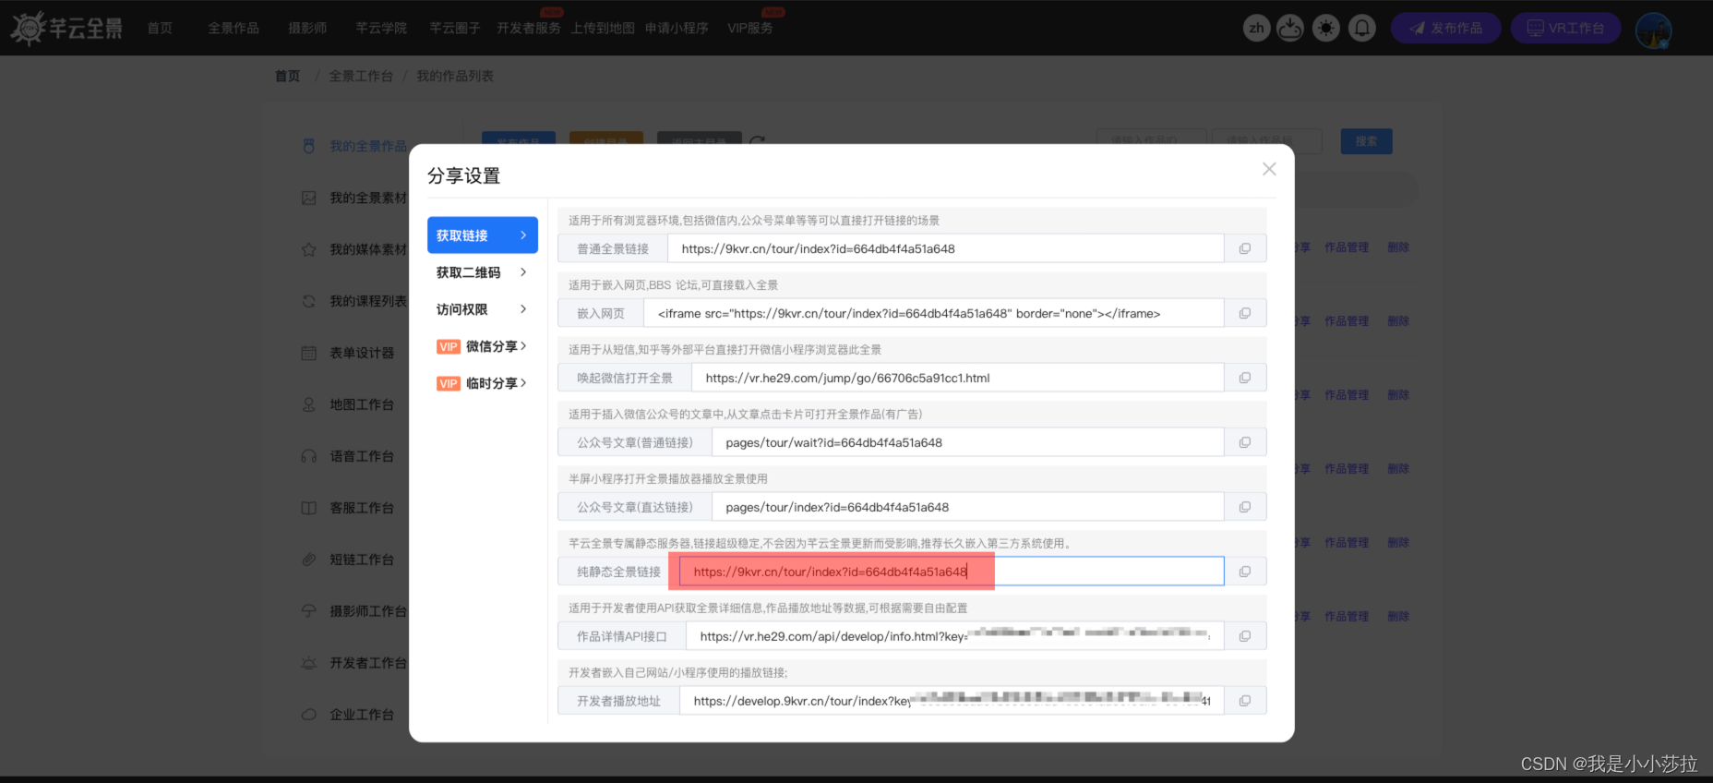Screen dimensions: 1713x783
Task: Click the 发布作品 button
Action: 1446,28
